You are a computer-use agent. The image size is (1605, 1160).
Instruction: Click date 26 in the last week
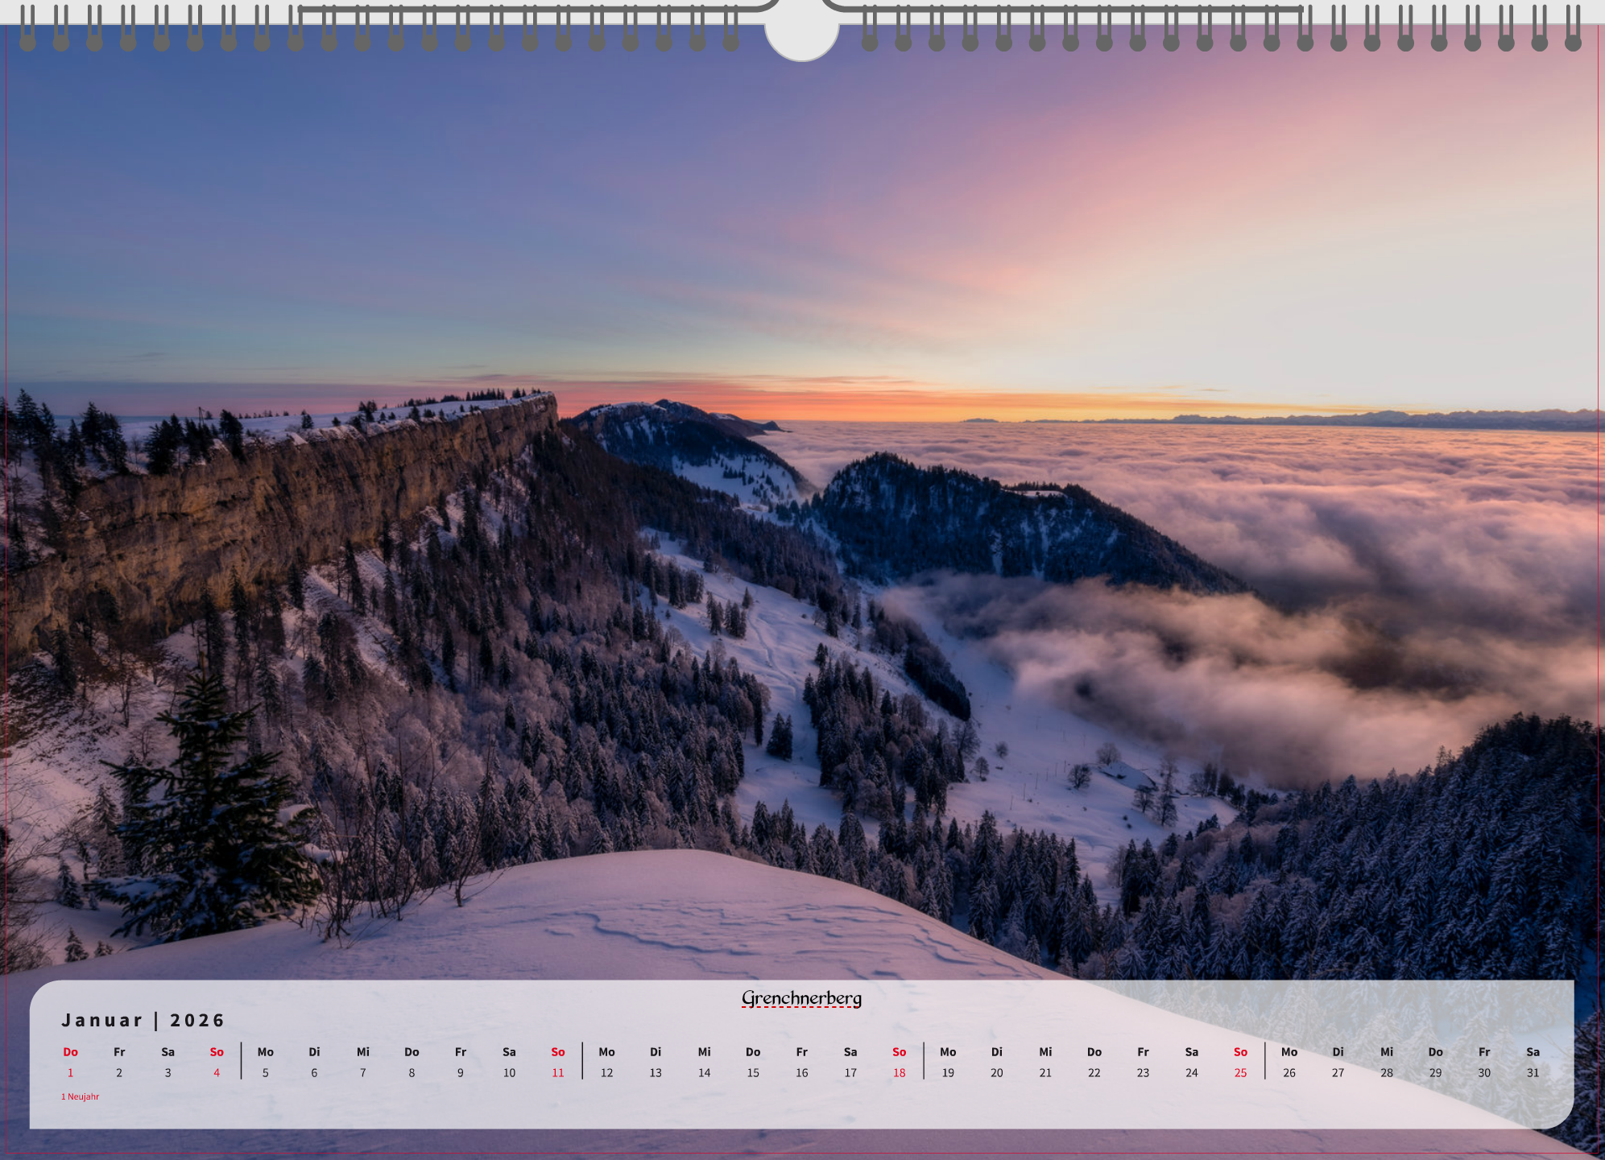(x=1289, y=1073)
